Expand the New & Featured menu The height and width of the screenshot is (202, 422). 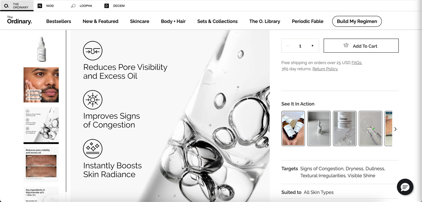(100, 22)
